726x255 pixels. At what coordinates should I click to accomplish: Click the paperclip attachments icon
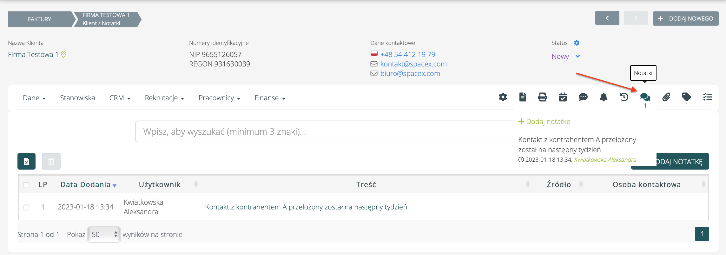[666, 97]
